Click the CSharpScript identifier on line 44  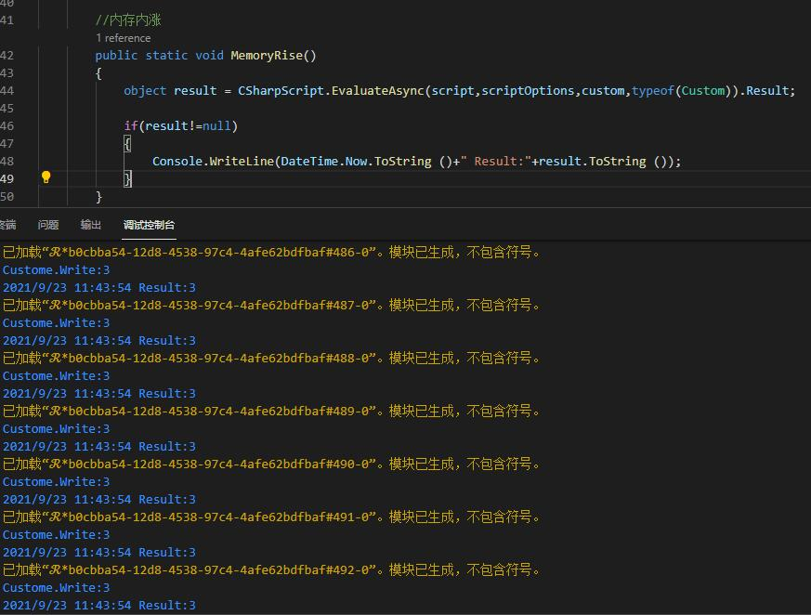click(281, 90)
